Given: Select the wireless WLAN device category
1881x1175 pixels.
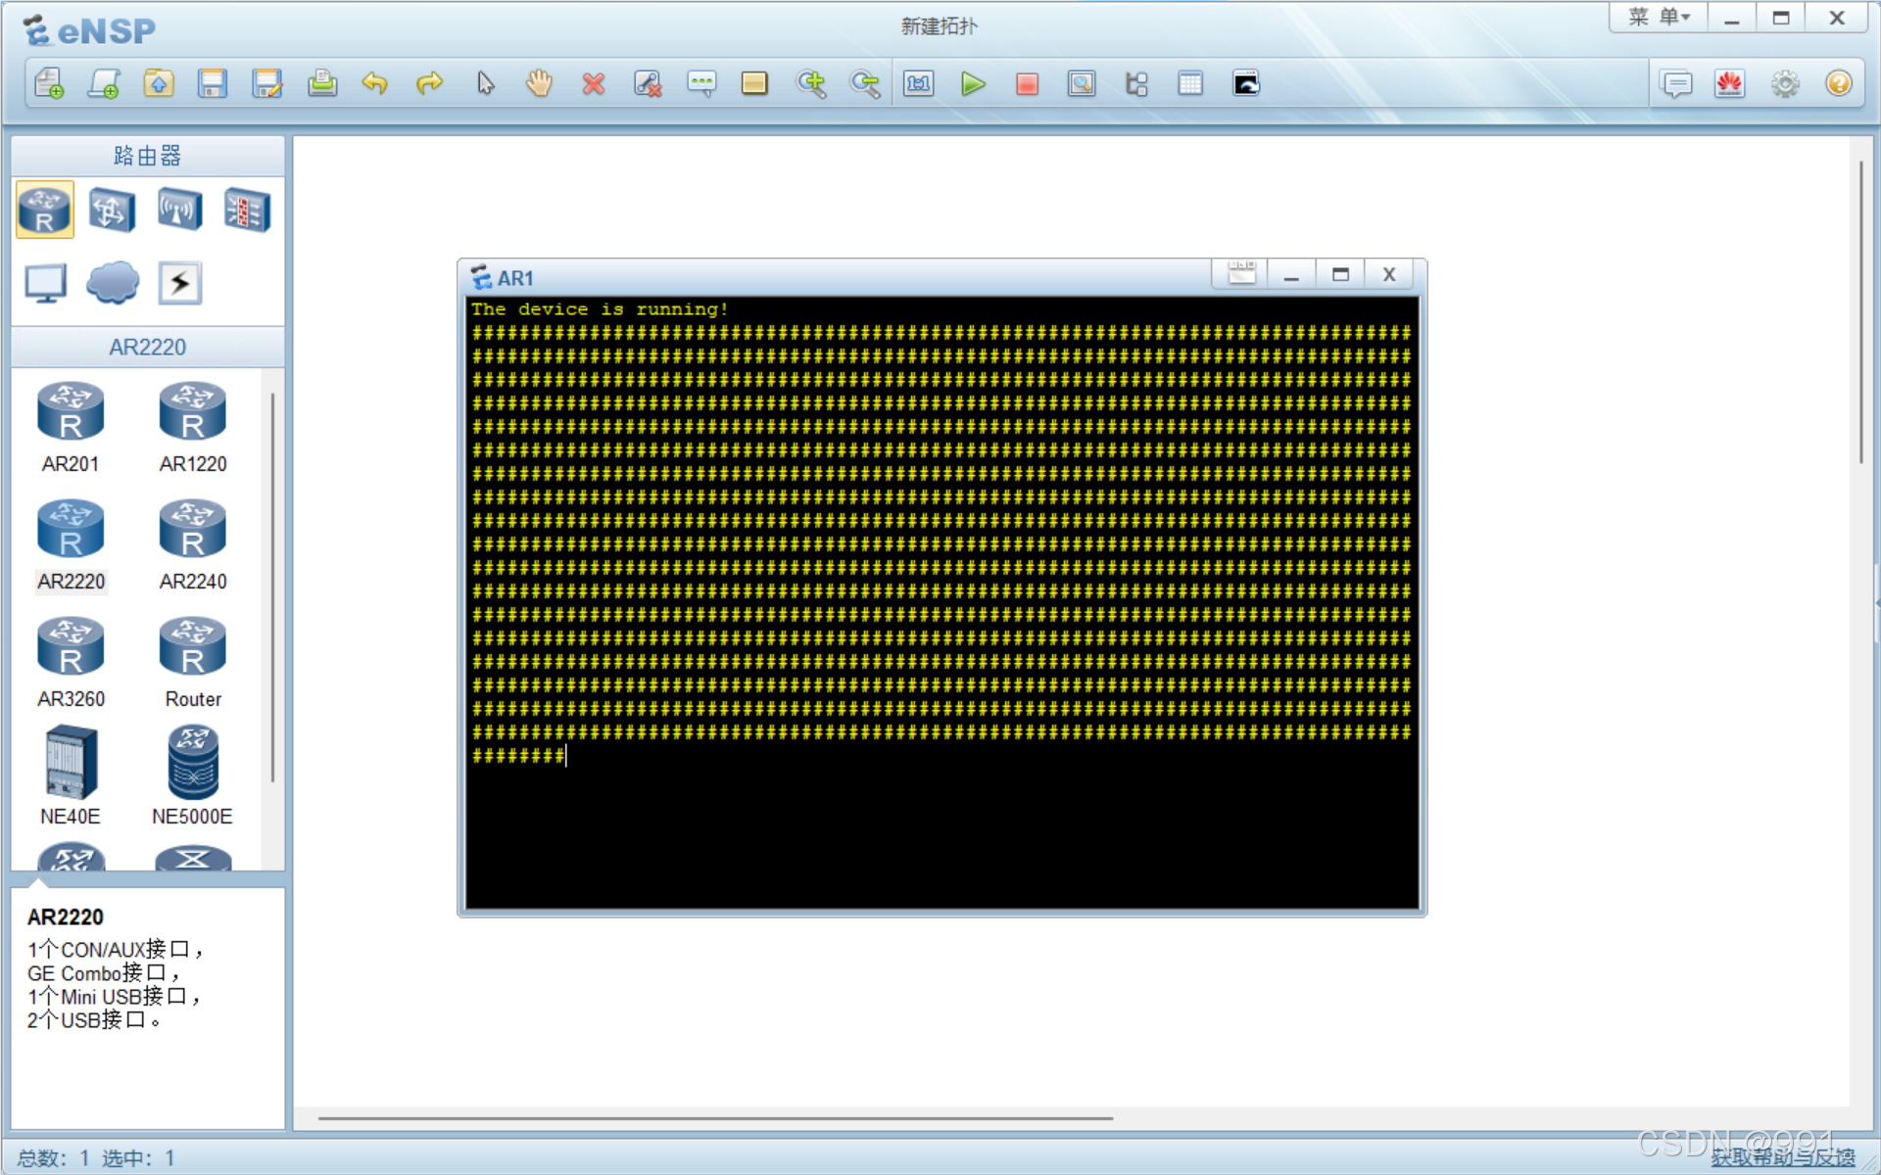Looking at the screenshot, I should click(x=179, y=210).
